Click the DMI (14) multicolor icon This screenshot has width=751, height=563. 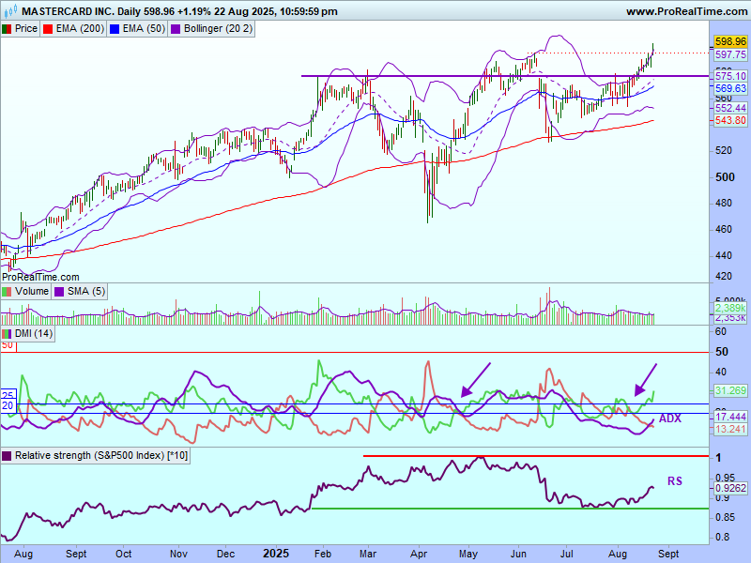coord(7,334)
